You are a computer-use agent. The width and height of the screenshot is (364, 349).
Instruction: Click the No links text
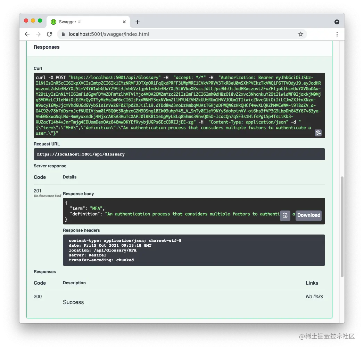click(x=314, y=296)
